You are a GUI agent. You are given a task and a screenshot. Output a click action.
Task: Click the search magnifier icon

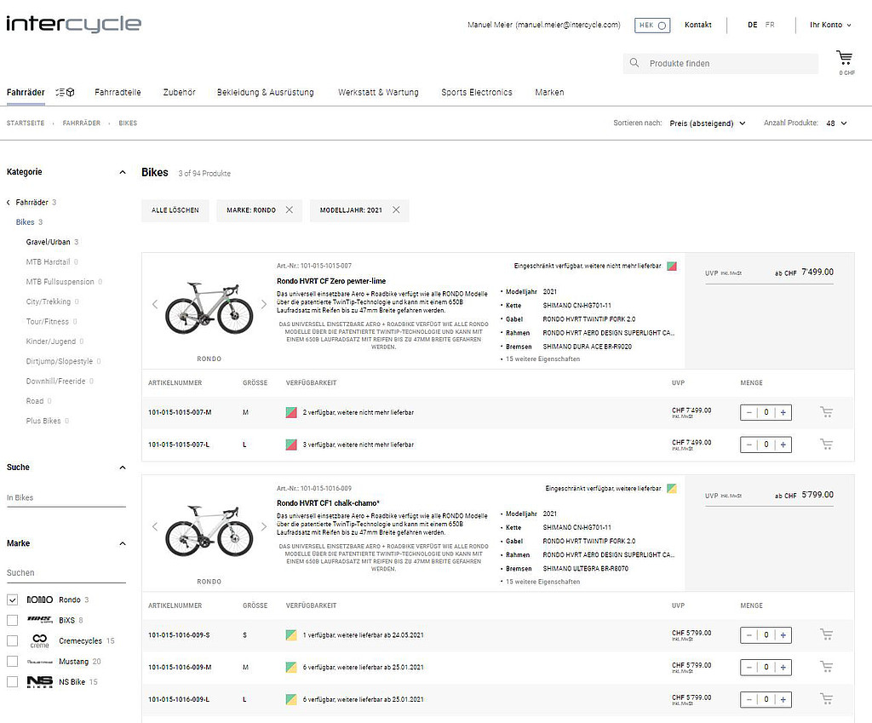634,63
